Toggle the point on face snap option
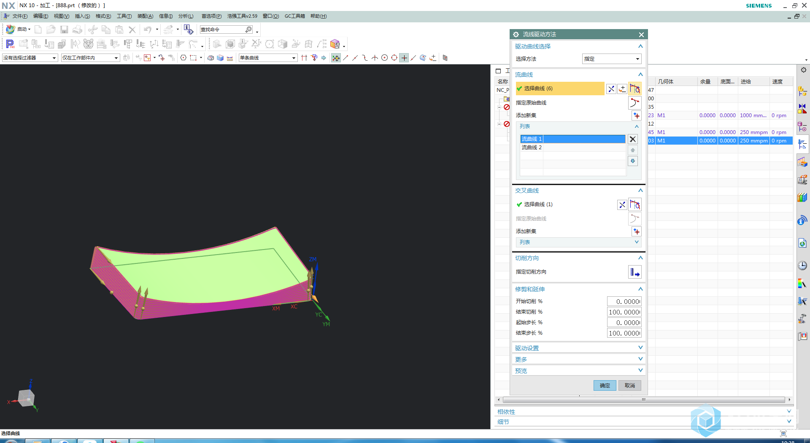The height and width of the screenshot is (443, 810). pyautogui.click(x=423, y=58)
